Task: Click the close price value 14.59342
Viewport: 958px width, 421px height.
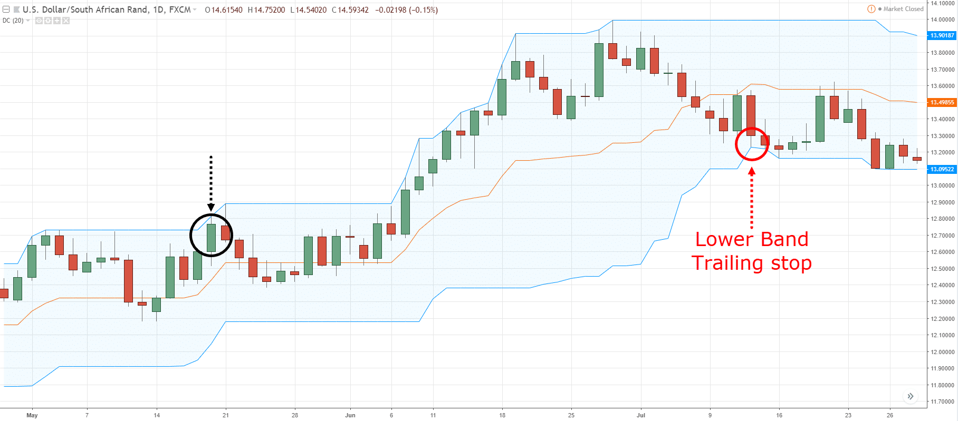Action: [x=353, y=10]
